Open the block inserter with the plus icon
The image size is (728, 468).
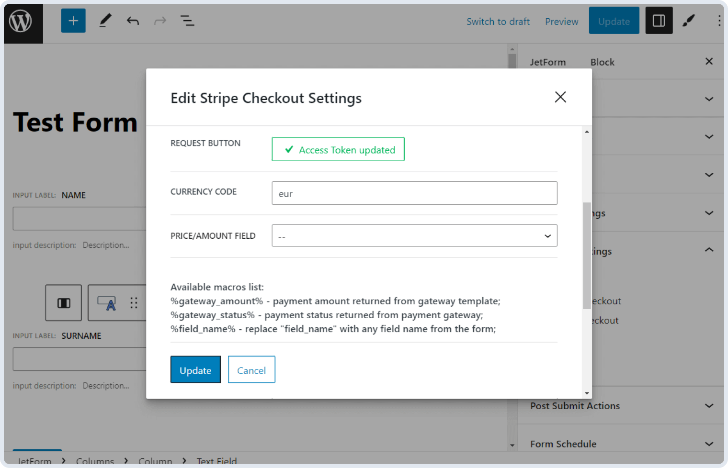(x=73, y=20)
